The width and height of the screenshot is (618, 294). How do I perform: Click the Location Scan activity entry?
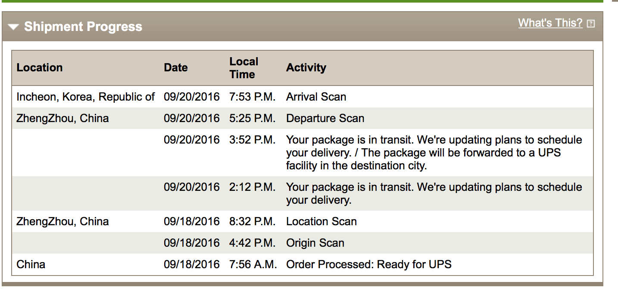click(x=321, y=221)
